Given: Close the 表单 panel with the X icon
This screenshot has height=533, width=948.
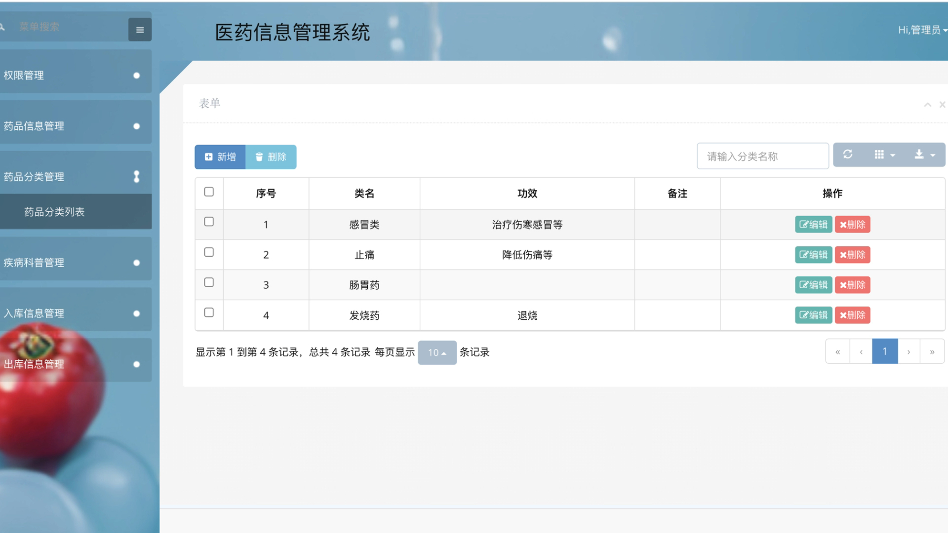Looking at the screenshot, I should point(942,105).
